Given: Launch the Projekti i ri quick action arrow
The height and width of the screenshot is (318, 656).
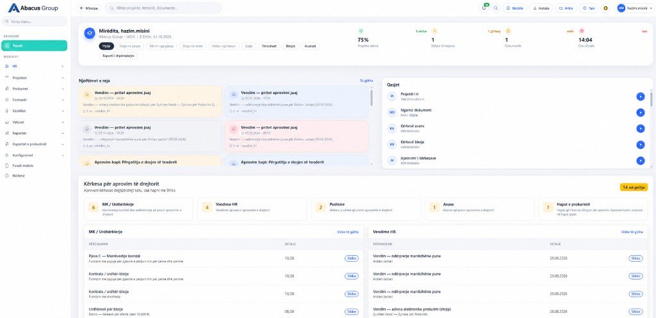Looking at the screenshot, I should 641,97.
